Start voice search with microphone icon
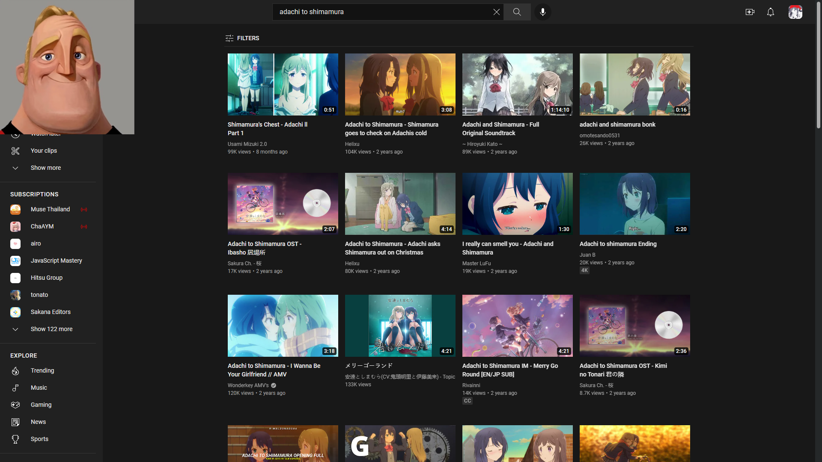822x462 pixels. pyautogui.click(x=542, y=12)
